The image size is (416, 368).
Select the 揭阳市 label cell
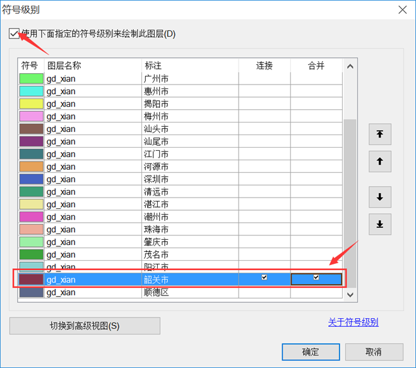190,104
